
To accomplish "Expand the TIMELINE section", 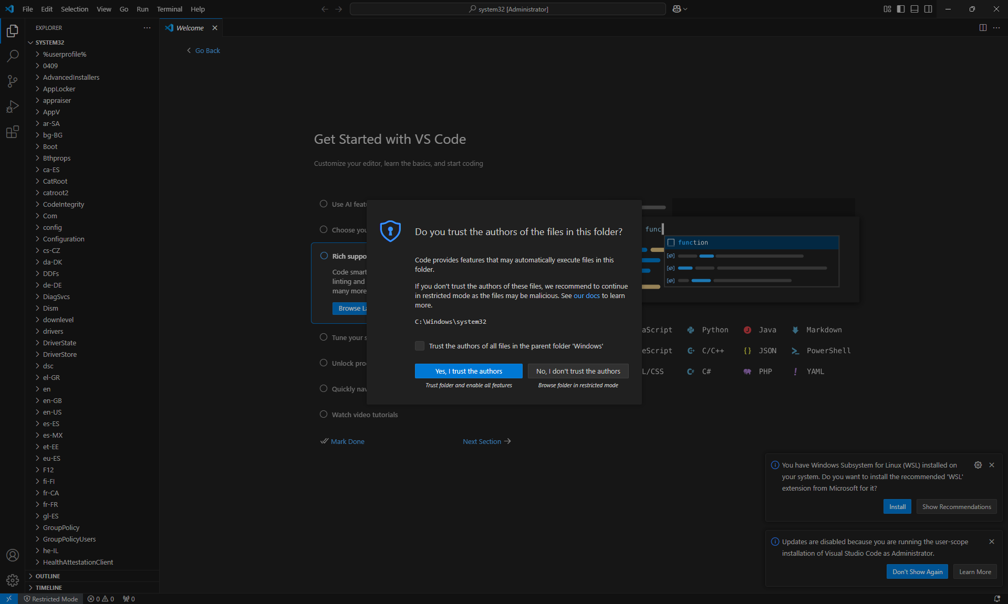I will pos(92,588).
